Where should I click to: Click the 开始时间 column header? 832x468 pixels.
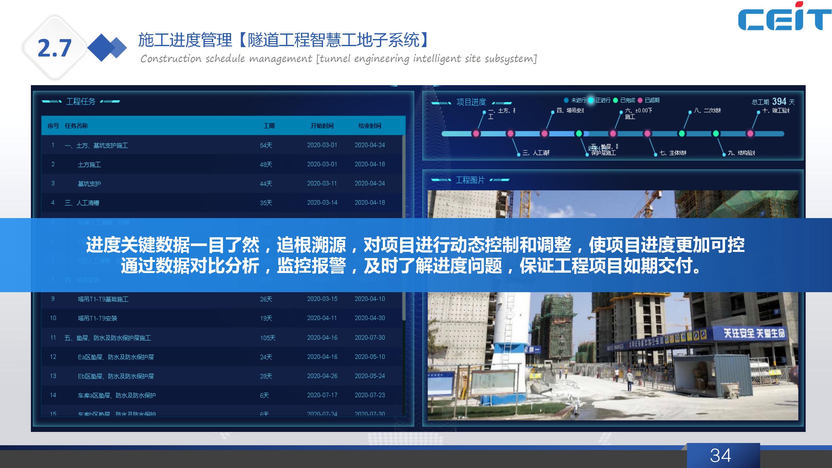322,126
